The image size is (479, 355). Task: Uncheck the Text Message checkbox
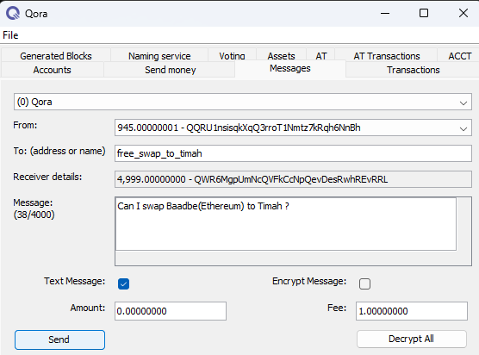[123, 283]
